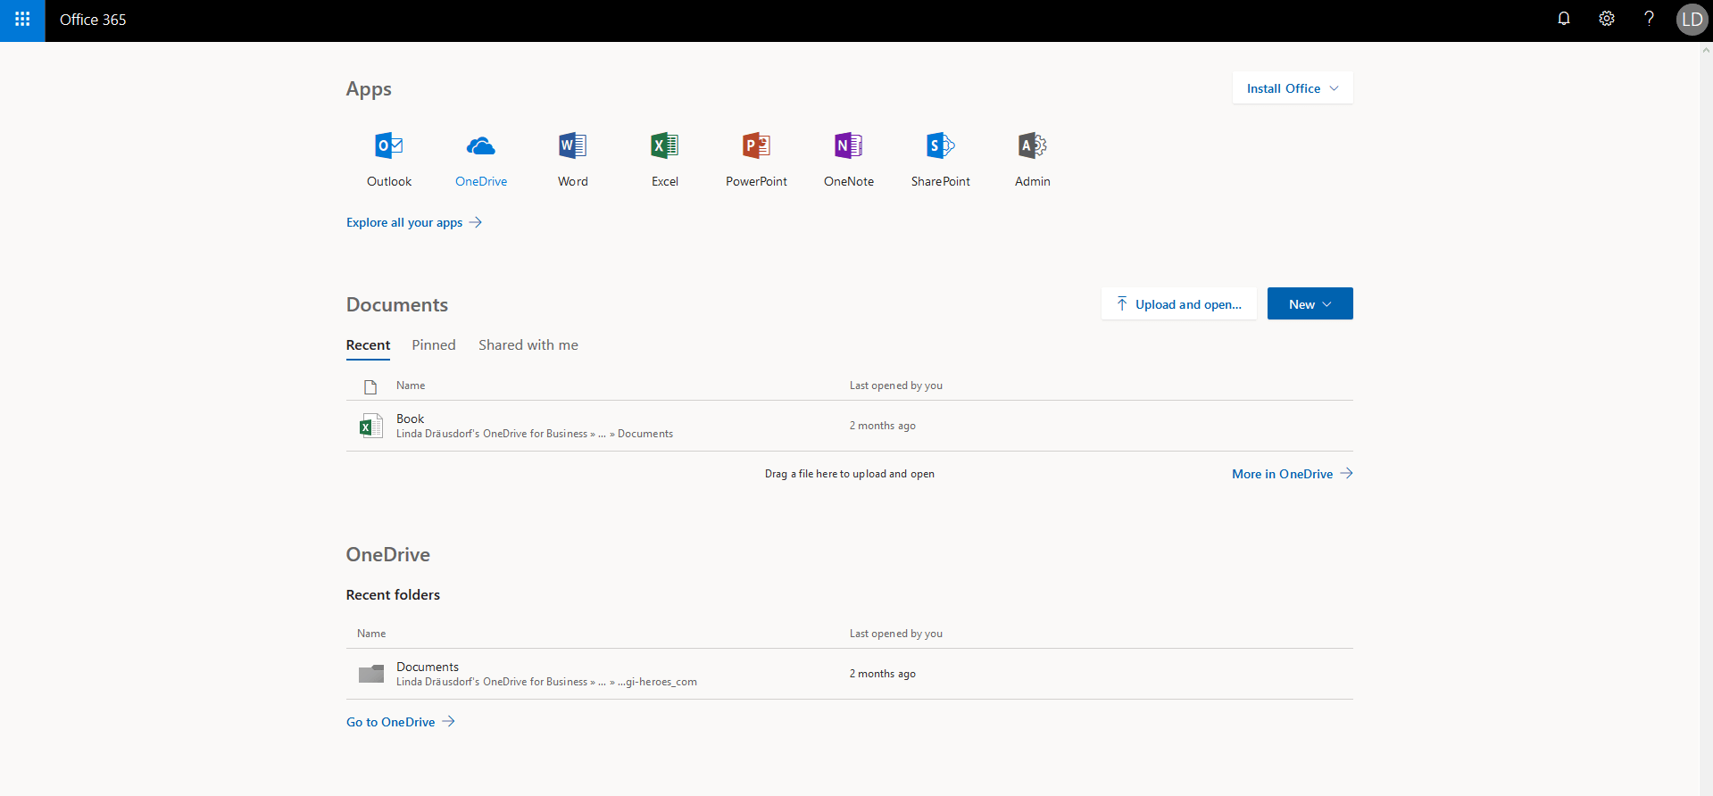Switch to the Pinned tab
1713x796 pixels.
coord(434,345)
